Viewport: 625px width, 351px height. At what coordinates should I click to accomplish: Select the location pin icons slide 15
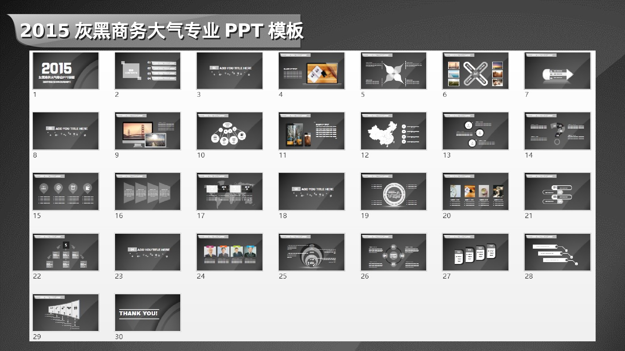coord(66,192)
